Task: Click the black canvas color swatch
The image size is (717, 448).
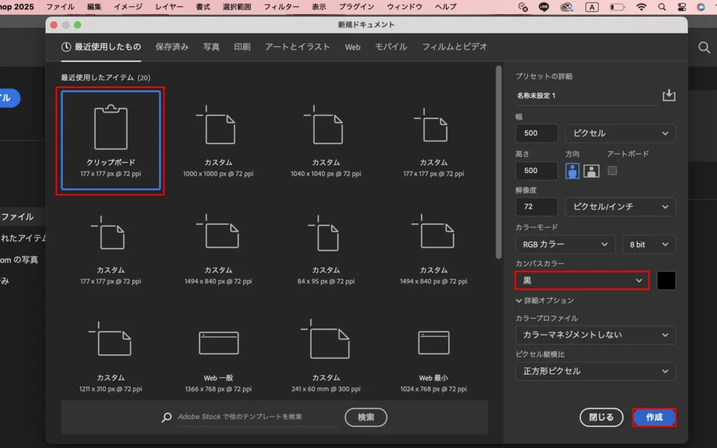Action: click(x=666, y=281)
